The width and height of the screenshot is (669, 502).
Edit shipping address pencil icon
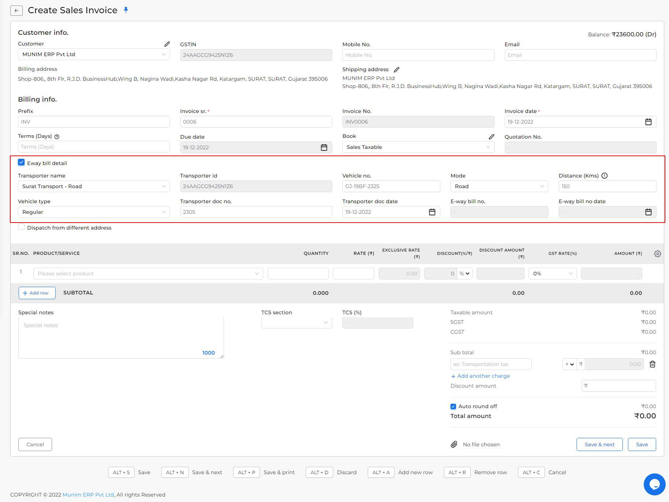click(x=397, y=70)
